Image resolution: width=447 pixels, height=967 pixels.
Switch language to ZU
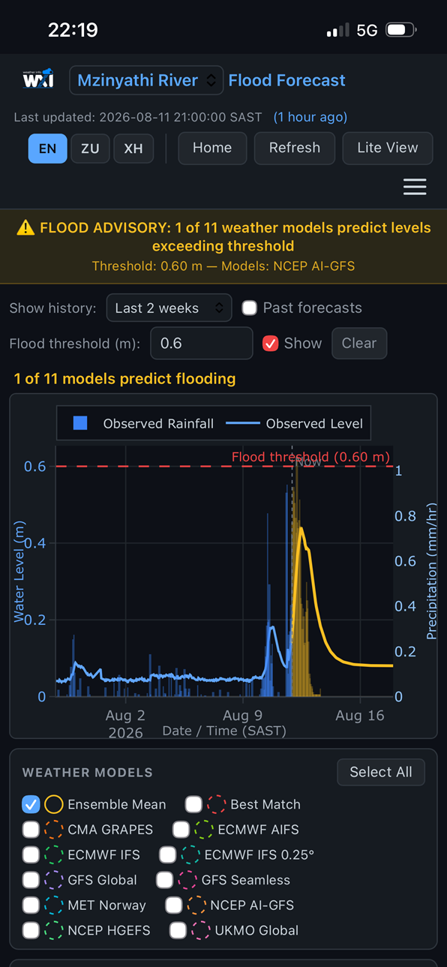[x=90, y=149]
